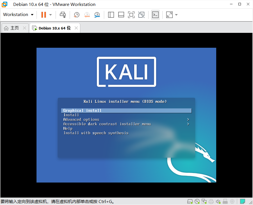Click the network adapter status icon
The height and width of the screenshot is (205, 253).
coord(204,201)
